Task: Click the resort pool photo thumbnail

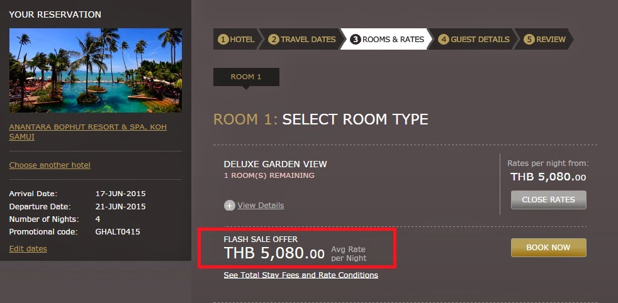Action: (96, 70)
